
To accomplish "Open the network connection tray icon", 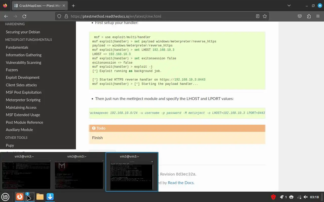I will 299,197.
